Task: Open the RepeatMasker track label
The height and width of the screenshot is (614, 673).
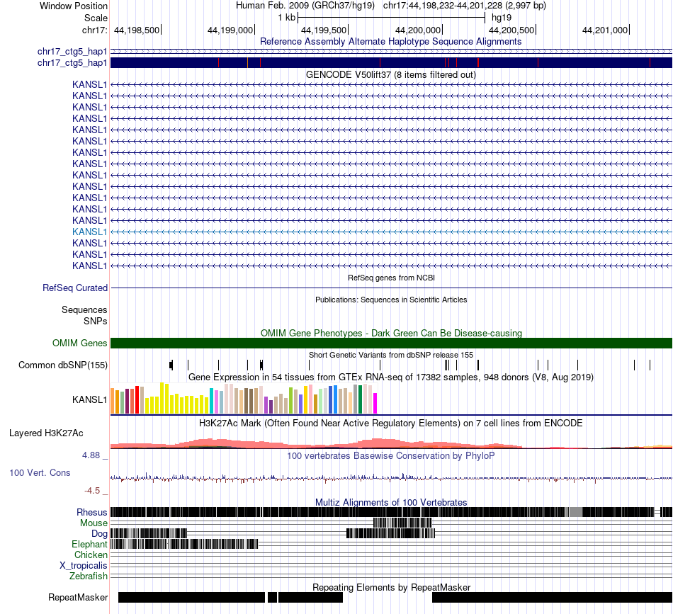Action: click(78, 597)
